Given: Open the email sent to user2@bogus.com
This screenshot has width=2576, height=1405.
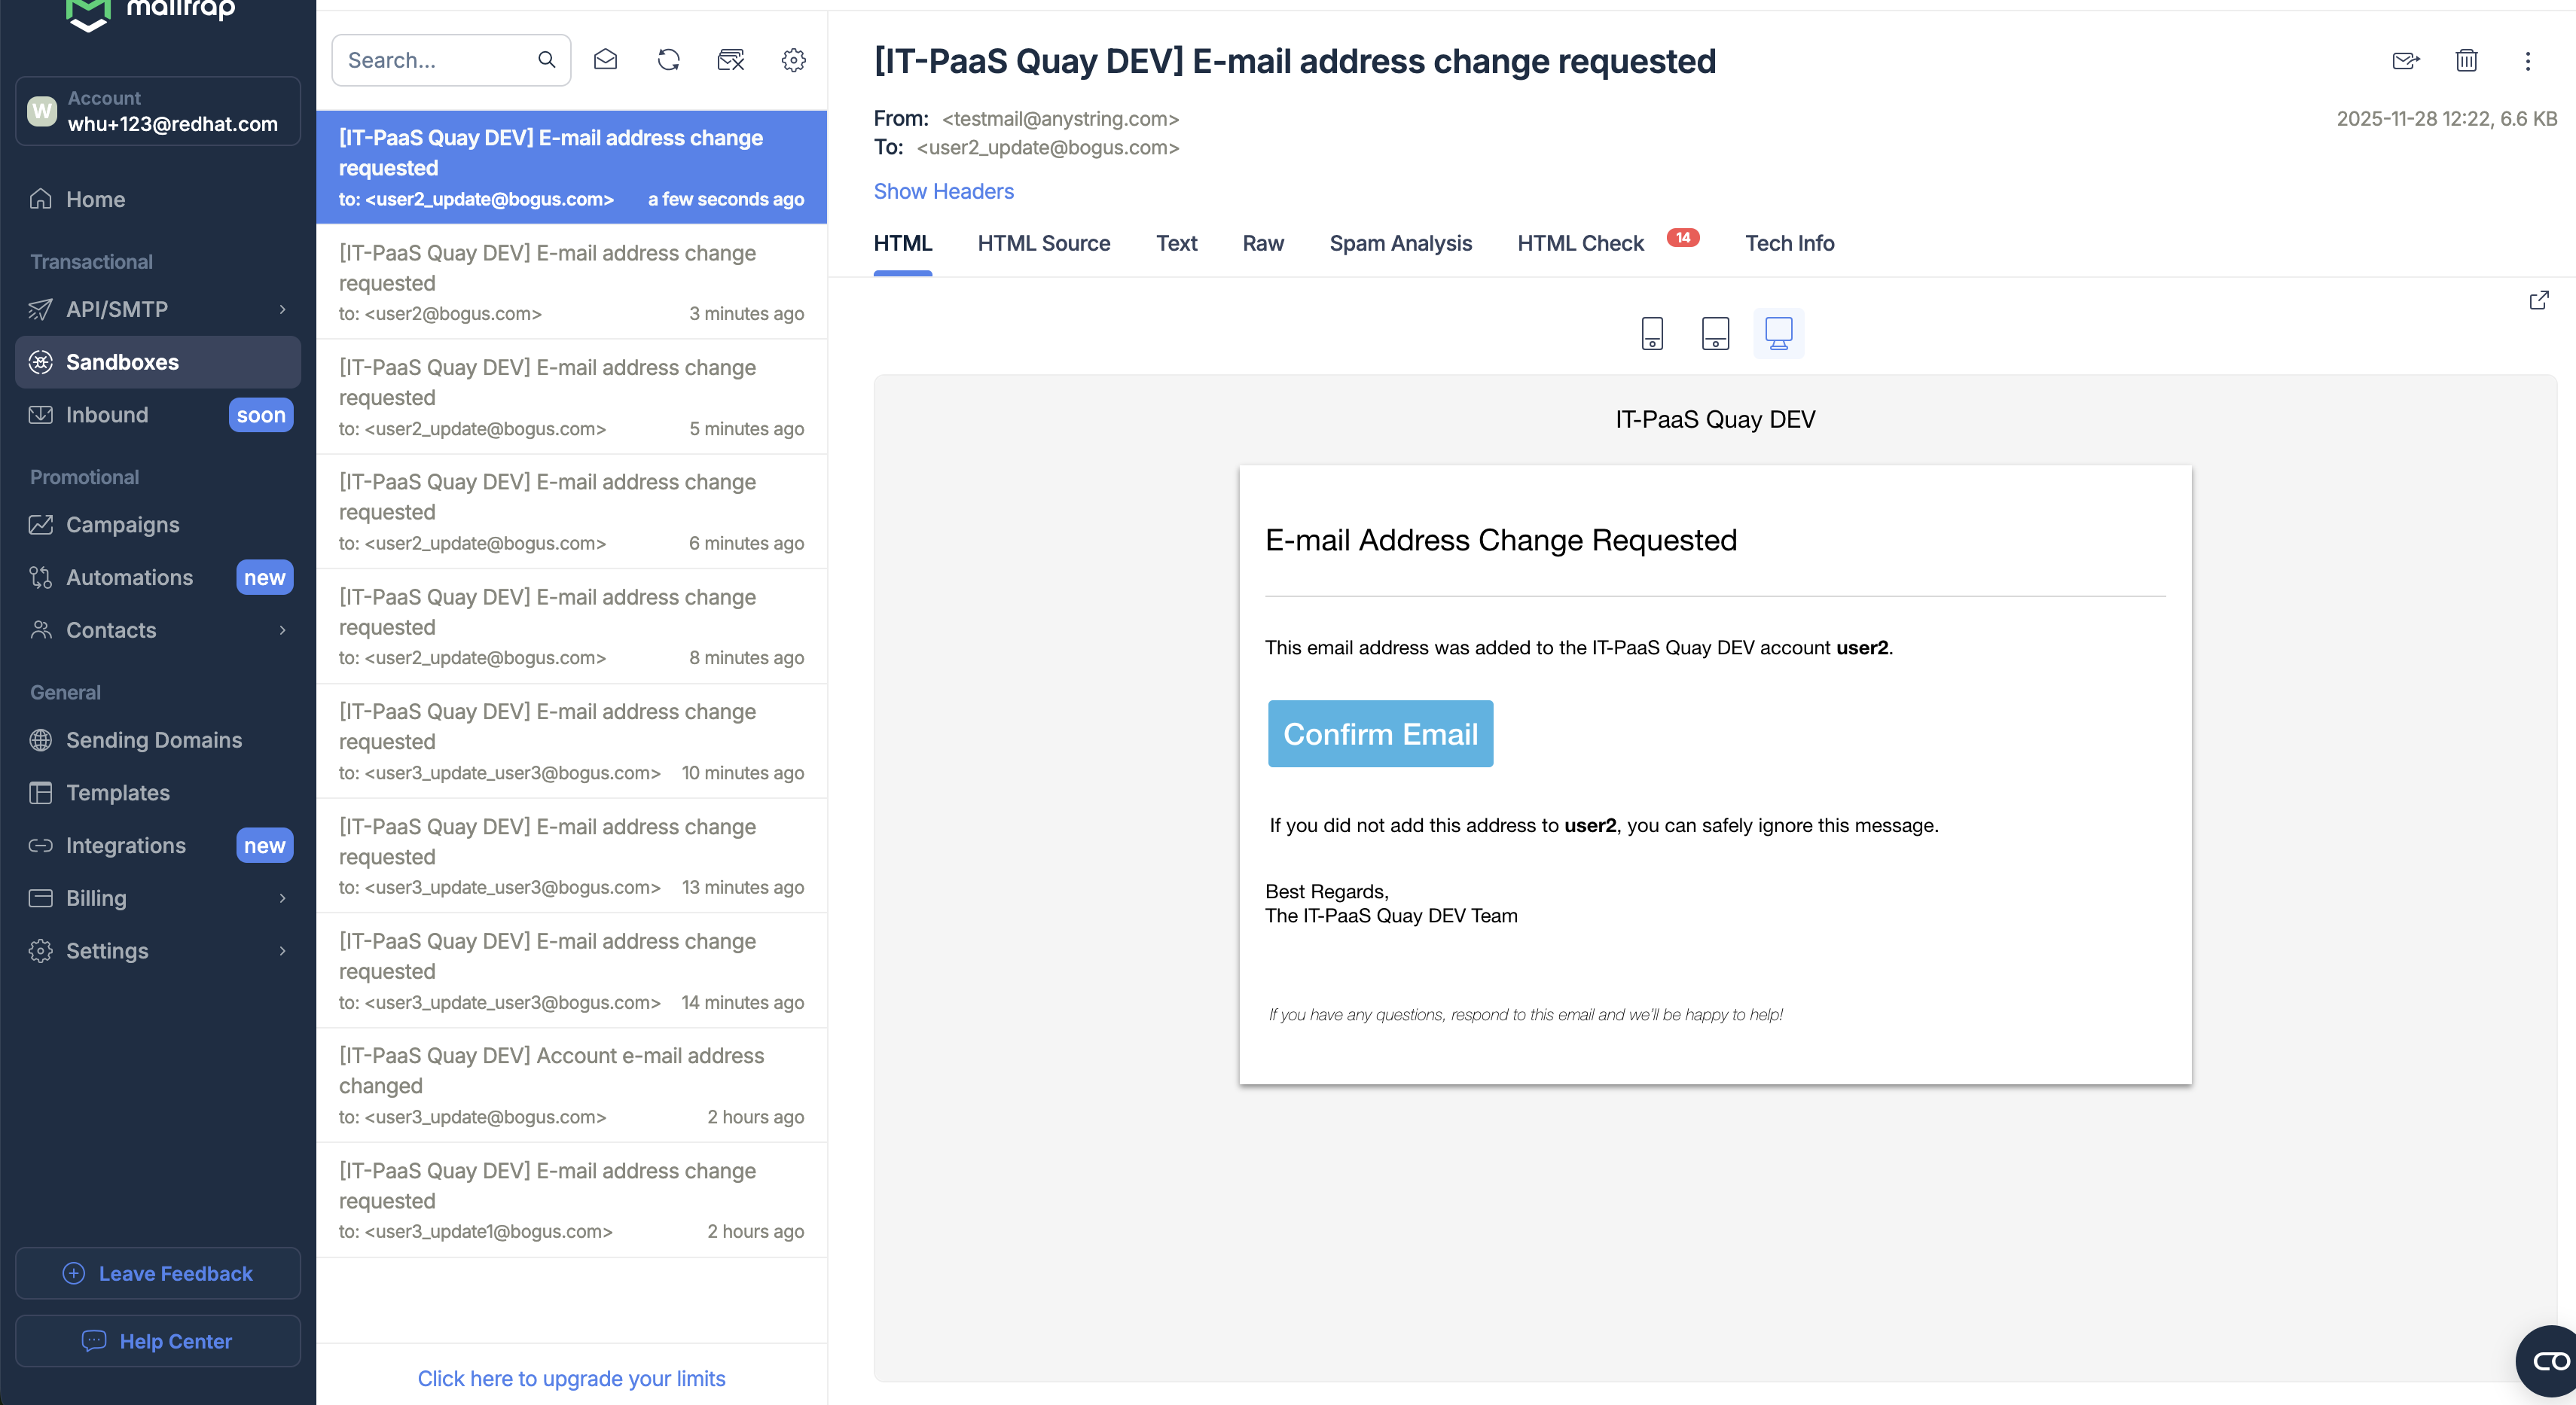Looking at the screenshot, I should [571, 283].
